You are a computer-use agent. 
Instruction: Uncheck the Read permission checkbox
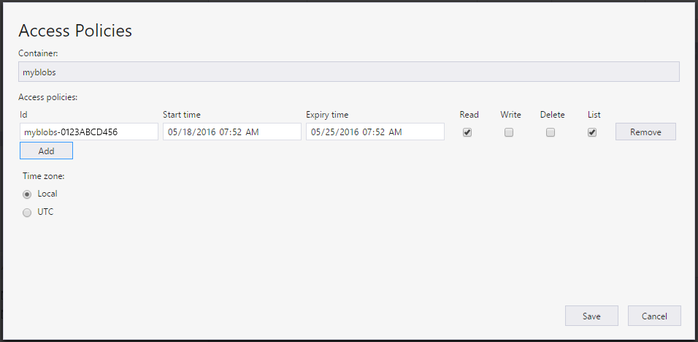point(467,132)
